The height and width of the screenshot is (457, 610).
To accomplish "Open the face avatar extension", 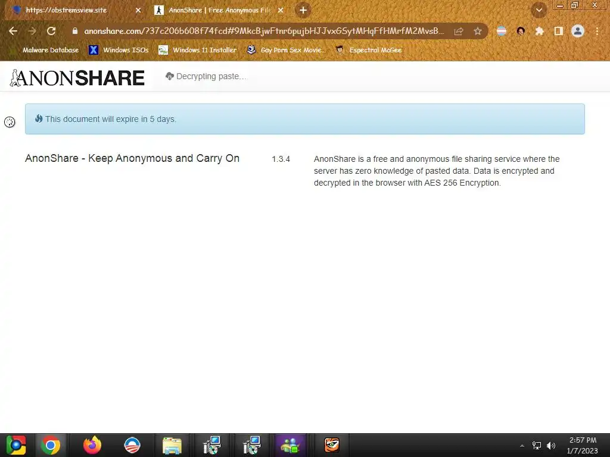I will click(x=521, y=31).
